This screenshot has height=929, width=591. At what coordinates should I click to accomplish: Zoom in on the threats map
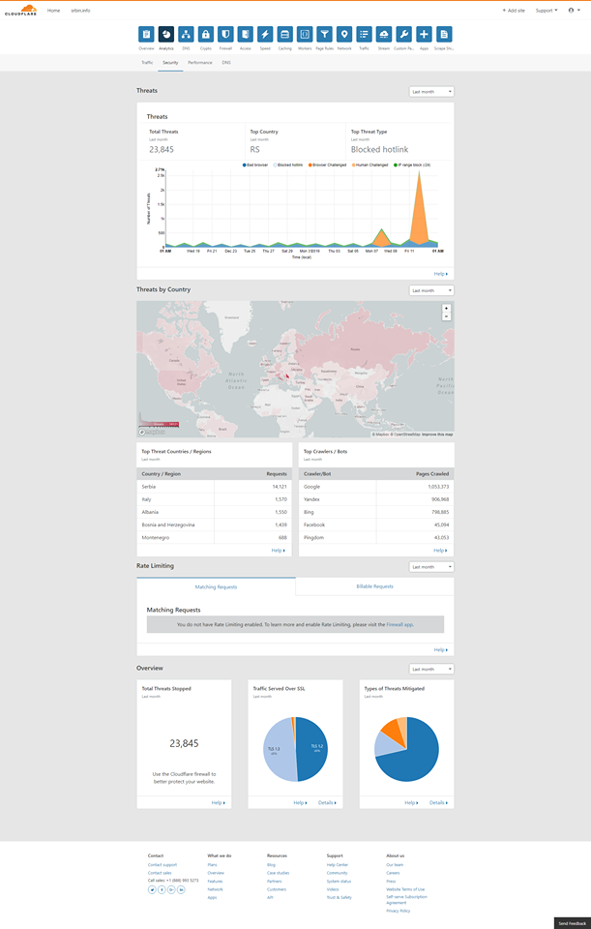pos(446,308)
